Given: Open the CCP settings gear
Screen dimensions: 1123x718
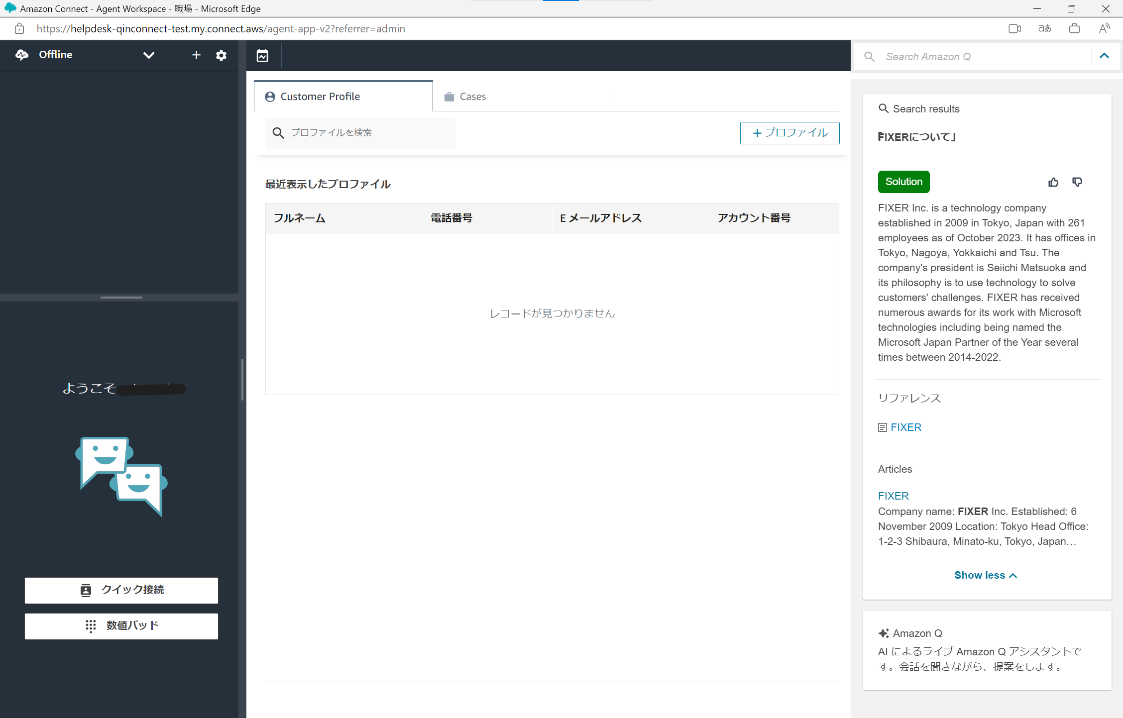Looking at the screenshot, I should click(x=222, y=55).
